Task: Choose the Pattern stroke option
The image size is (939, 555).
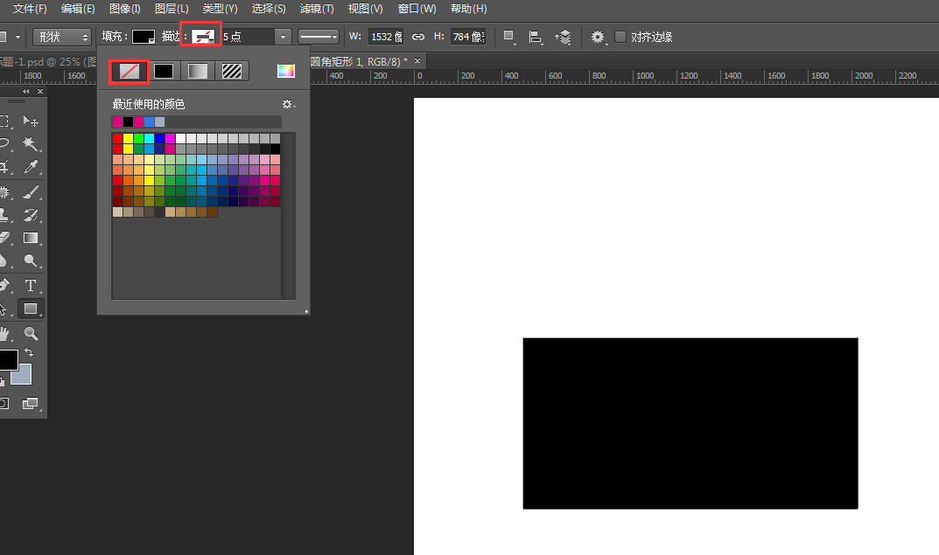Action: pos(232,71)
